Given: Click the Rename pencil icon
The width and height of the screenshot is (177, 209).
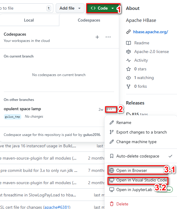Looking at the screenshot, I should [112, 122].
